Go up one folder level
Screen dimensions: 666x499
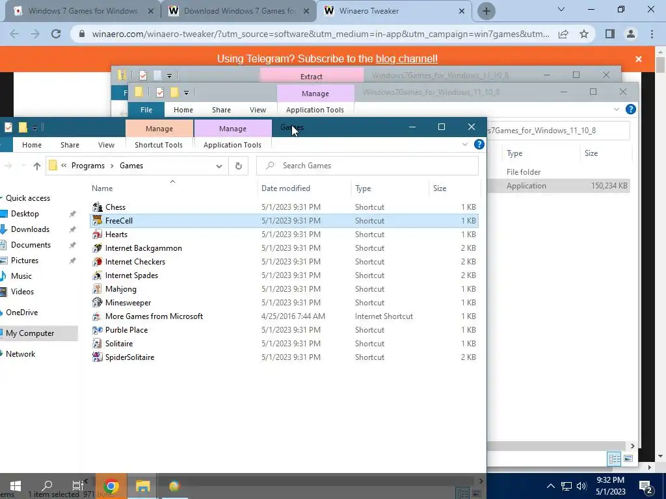click(37, 166)
